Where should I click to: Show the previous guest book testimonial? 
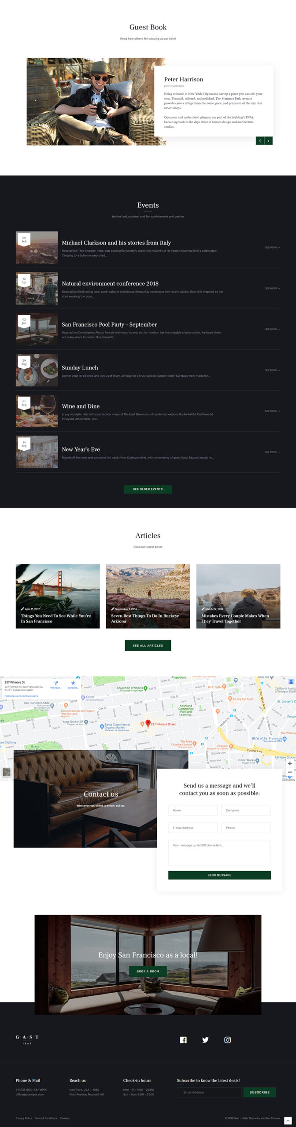point(260,141)
